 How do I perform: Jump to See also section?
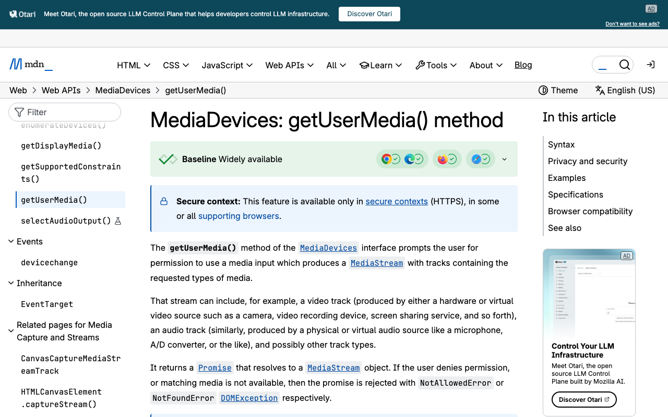(565, 228)
